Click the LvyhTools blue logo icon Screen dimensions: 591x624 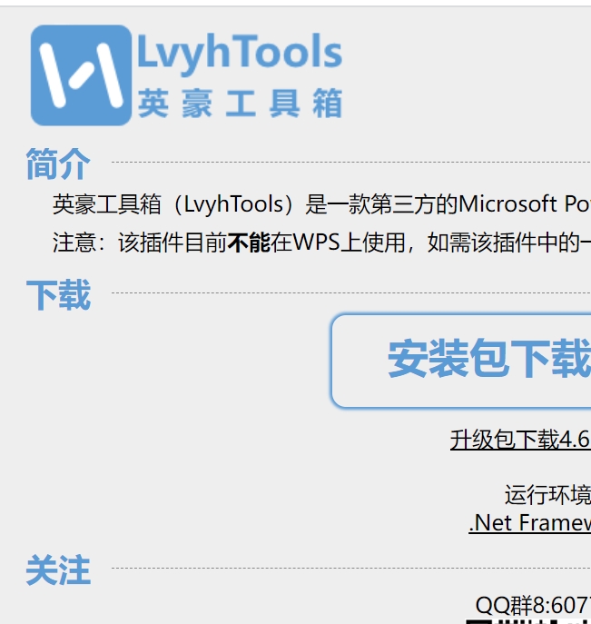(81, 75)
